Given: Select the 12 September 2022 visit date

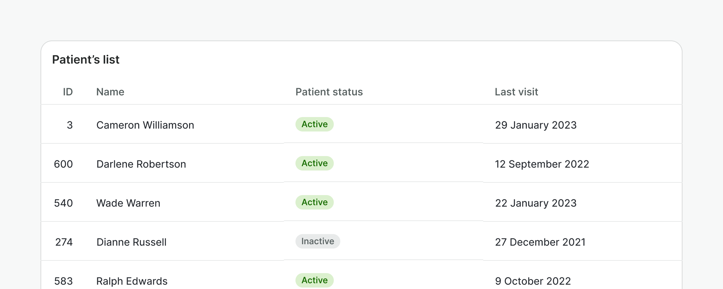Looking at the screenshot, I should point(542,164).
